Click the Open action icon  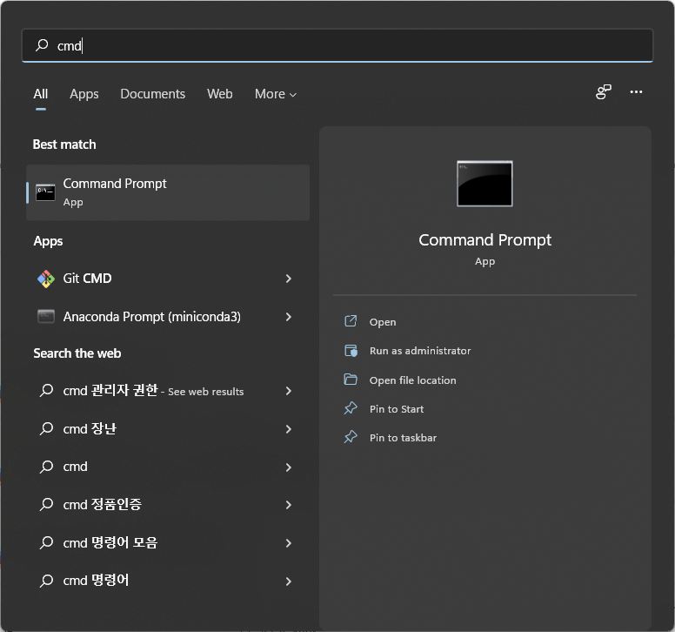point(351,321)
